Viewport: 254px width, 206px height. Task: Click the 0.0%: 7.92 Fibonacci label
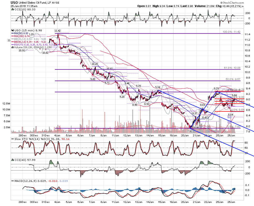pos(234,127)
